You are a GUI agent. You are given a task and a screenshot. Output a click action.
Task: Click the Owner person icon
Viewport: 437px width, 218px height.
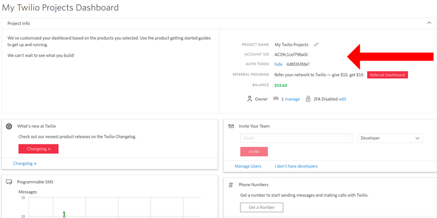pyautogui.click(x=249, y=99)
